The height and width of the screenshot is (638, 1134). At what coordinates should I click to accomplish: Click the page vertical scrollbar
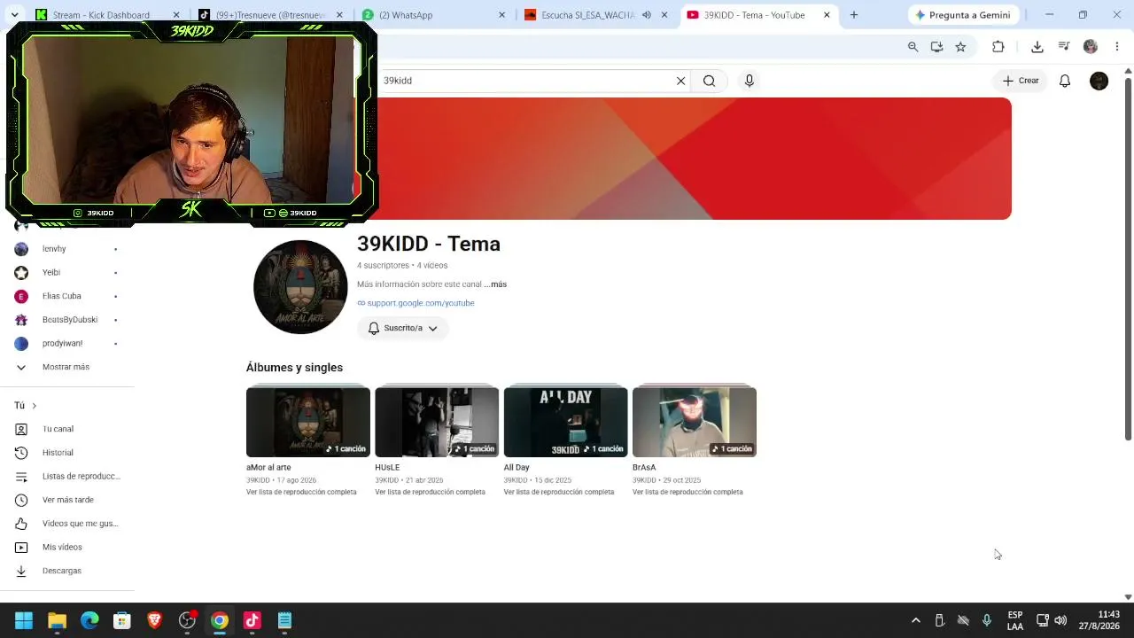coord(1128,258)
